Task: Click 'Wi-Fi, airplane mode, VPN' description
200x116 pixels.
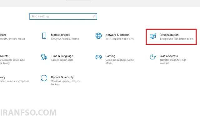Action: (119, 39)
